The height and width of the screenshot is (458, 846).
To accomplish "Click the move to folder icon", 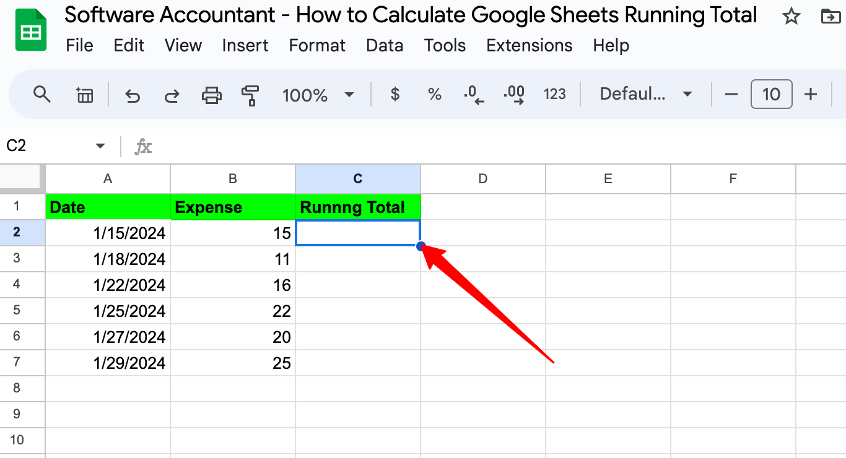I will 830,17.
